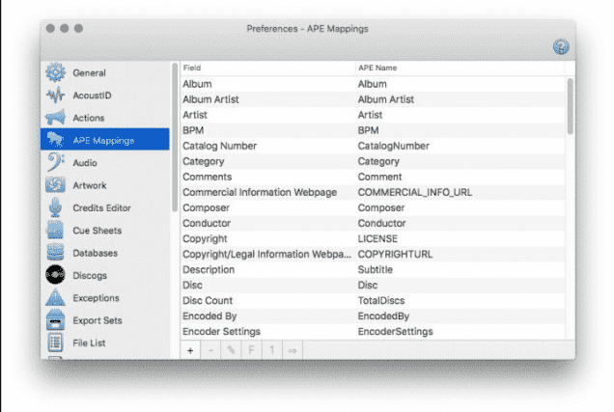The width and height of the screenshot is (614, 412).
Task: Go to the Artwork section label
Action: 89,185
